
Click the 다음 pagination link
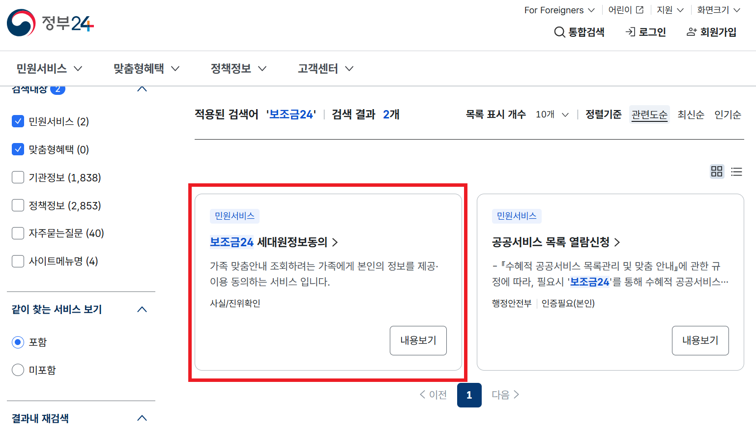(x=505, y=395)
